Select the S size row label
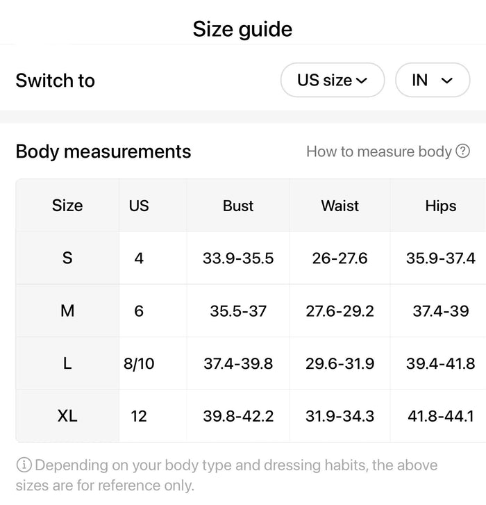486x505 pixels. (67, 258)
